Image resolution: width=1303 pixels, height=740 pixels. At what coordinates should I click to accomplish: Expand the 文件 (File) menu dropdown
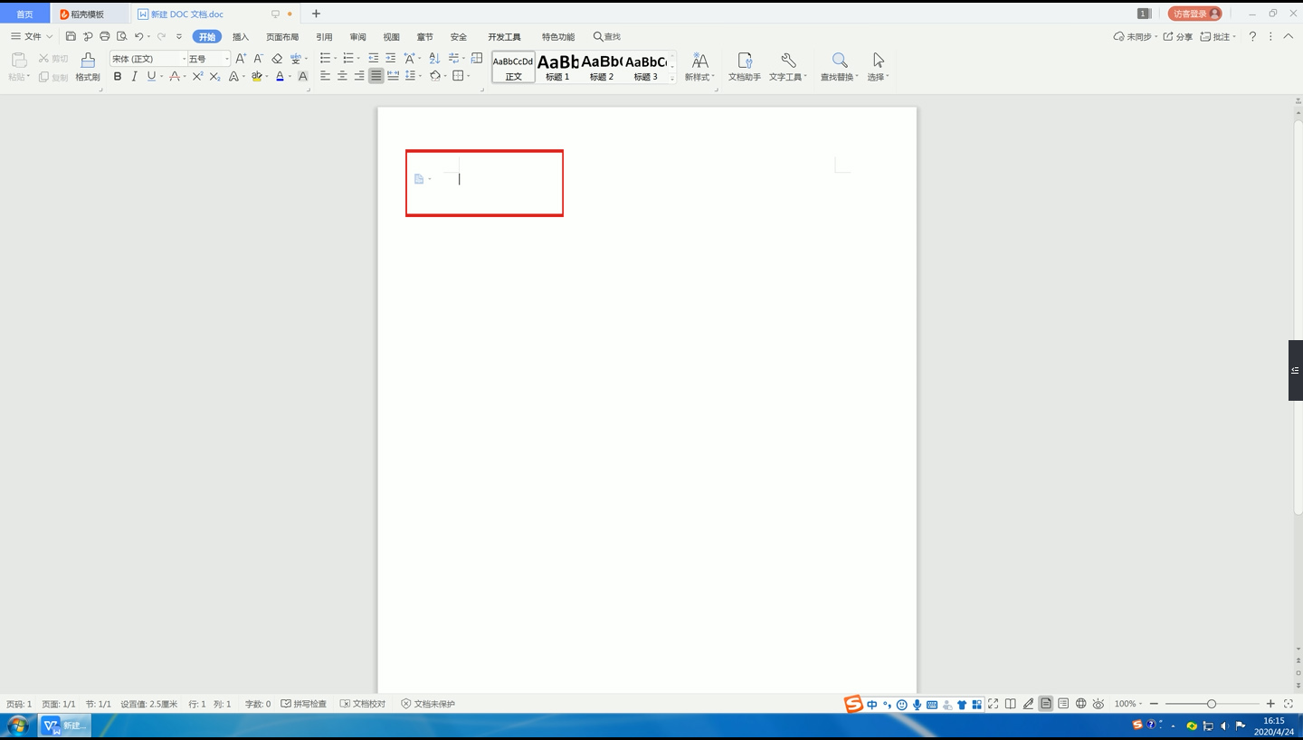click(32, 36)
